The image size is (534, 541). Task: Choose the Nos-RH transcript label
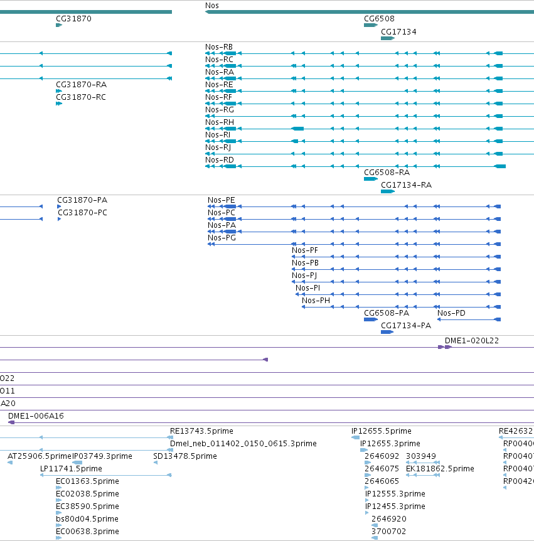point(220,122)
